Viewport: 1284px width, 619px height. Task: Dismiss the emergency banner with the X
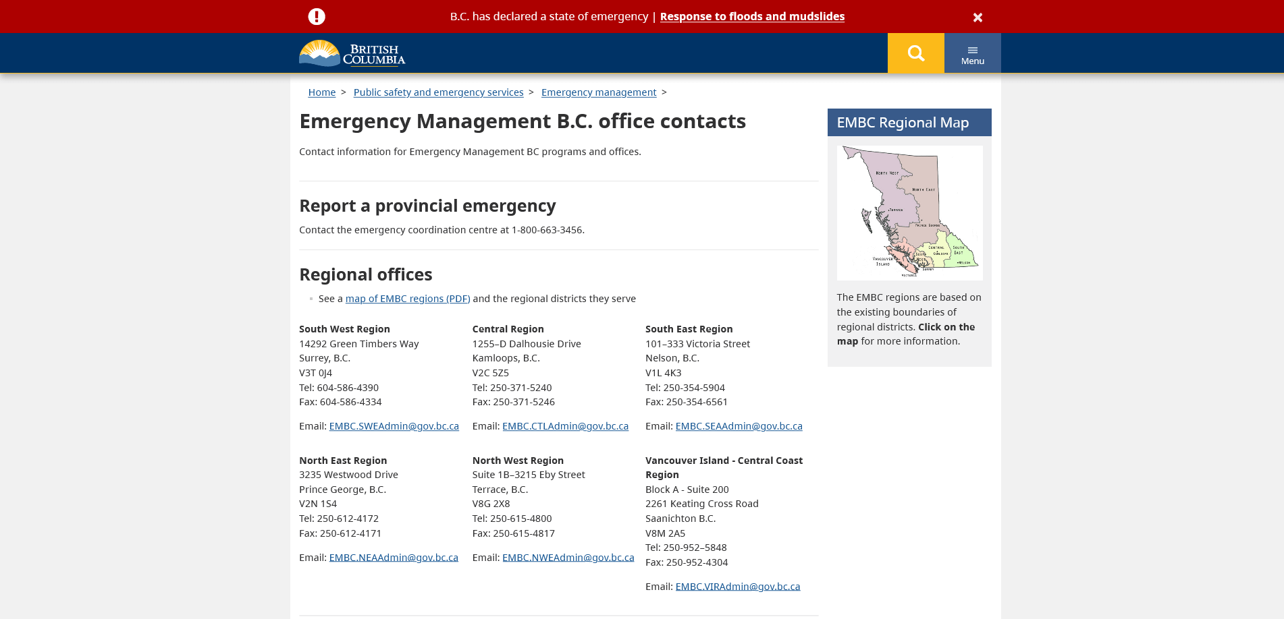click(x=978, y=18)
